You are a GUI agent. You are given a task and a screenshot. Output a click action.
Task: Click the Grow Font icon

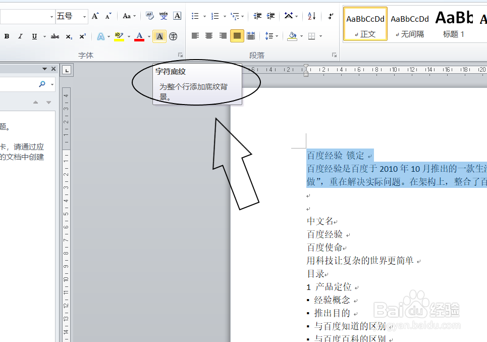click(x=95, y=16)
